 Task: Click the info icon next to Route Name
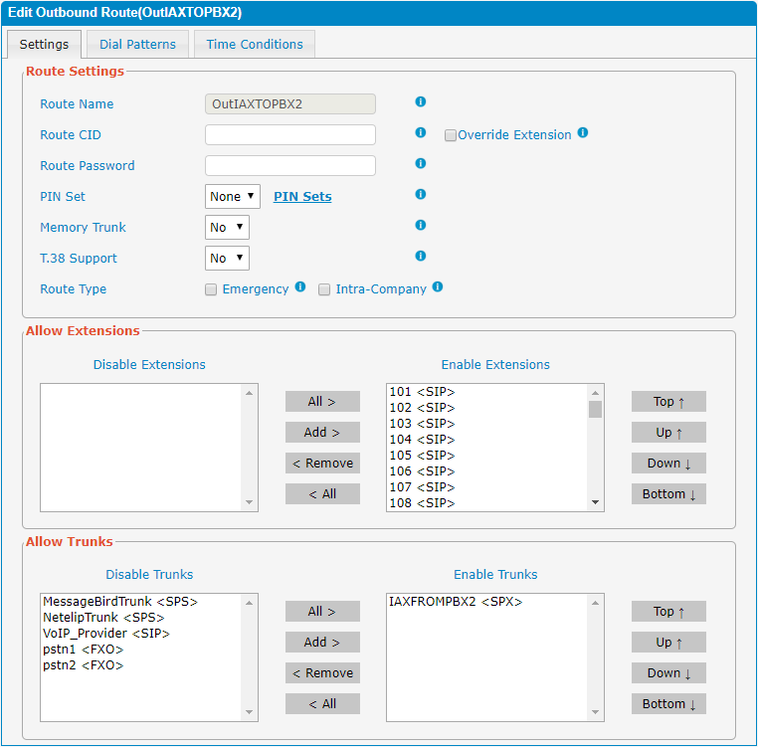(x=421, y=102)
